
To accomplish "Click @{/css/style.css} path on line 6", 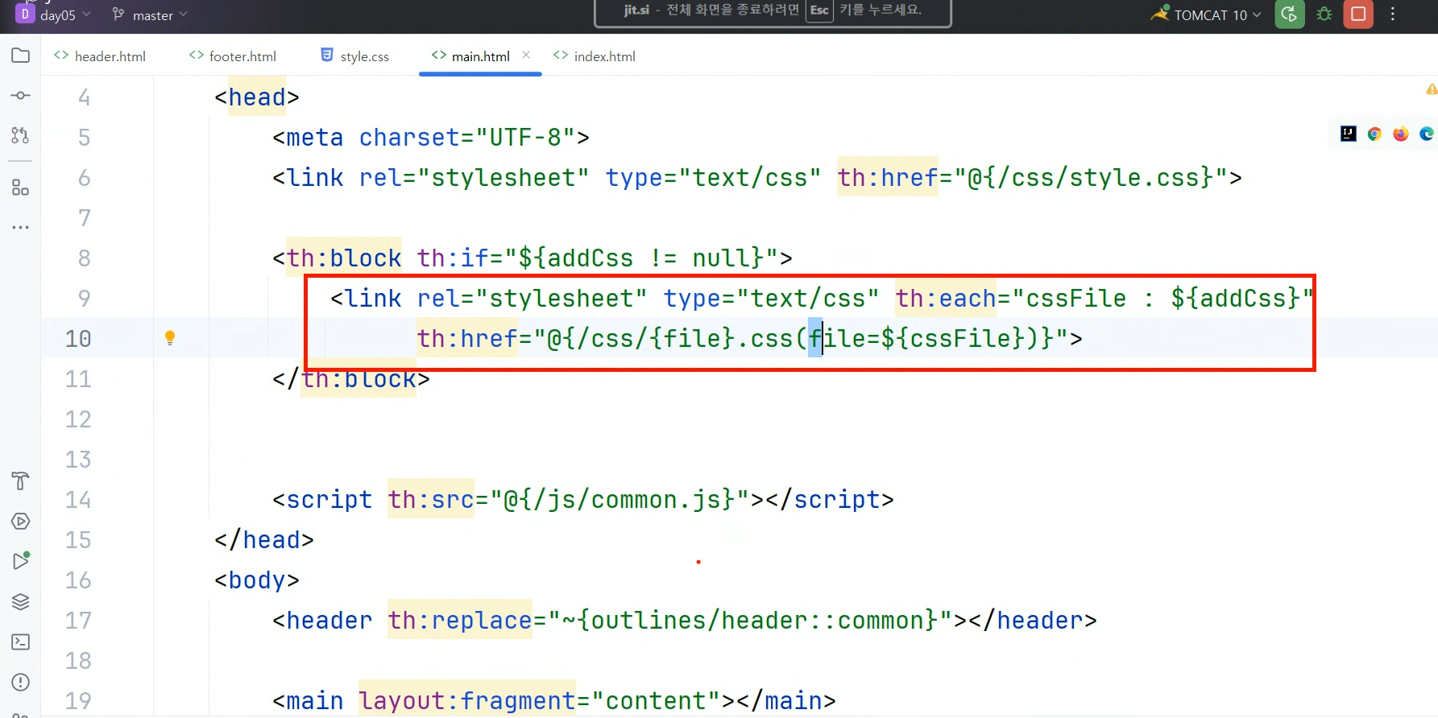I will (x=1091, y=177).
